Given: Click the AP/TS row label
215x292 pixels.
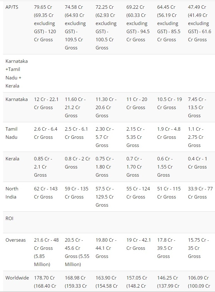Looking at the screenshot, I should pyautogui.click(x=12, y=7).
